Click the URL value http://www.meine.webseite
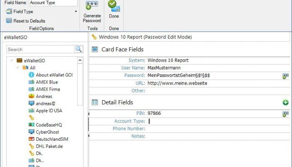 coord(177,83)
